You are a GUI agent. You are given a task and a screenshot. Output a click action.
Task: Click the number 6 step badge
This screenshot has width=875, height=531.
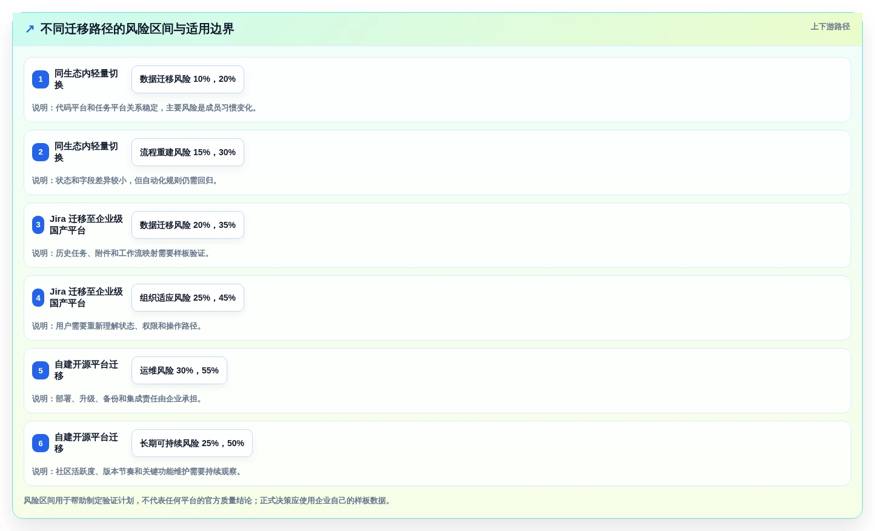click(x=41, y=443)
